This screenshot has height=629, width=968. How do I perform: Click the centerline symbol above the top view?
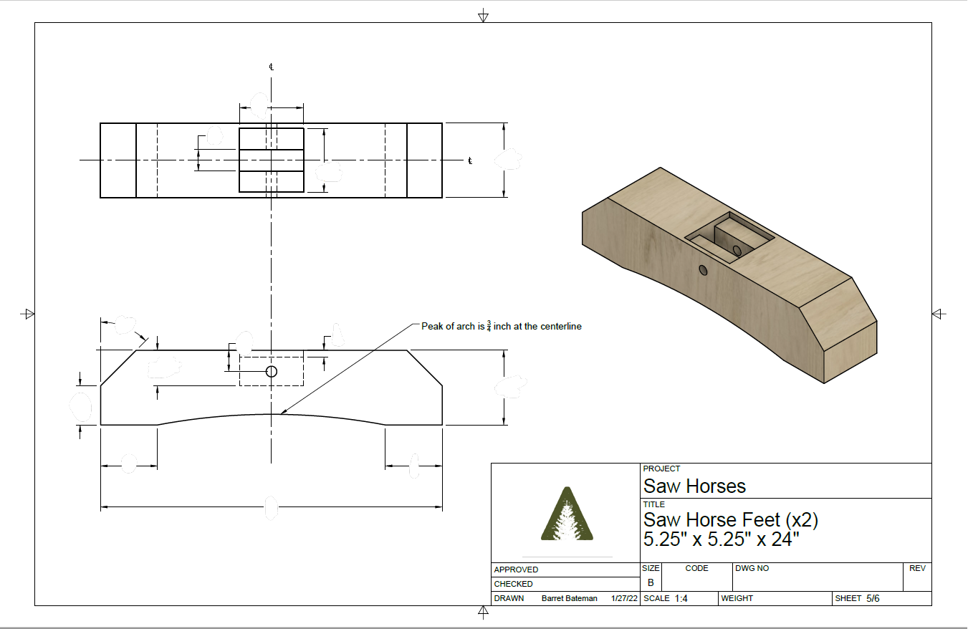point(270,67)
